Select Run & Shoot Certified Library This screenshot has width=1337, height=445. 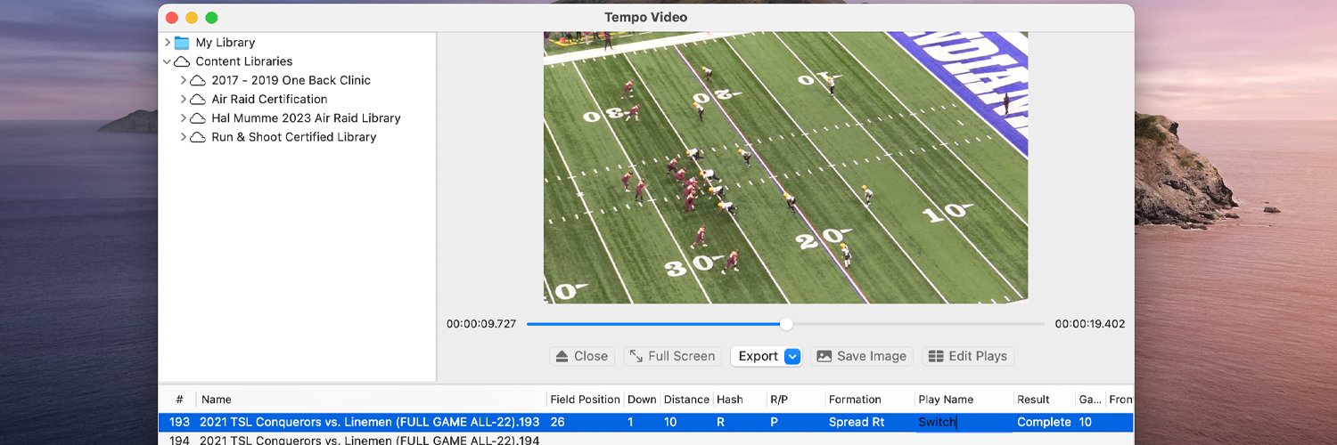pyautogui.click(x=293, y=137)
